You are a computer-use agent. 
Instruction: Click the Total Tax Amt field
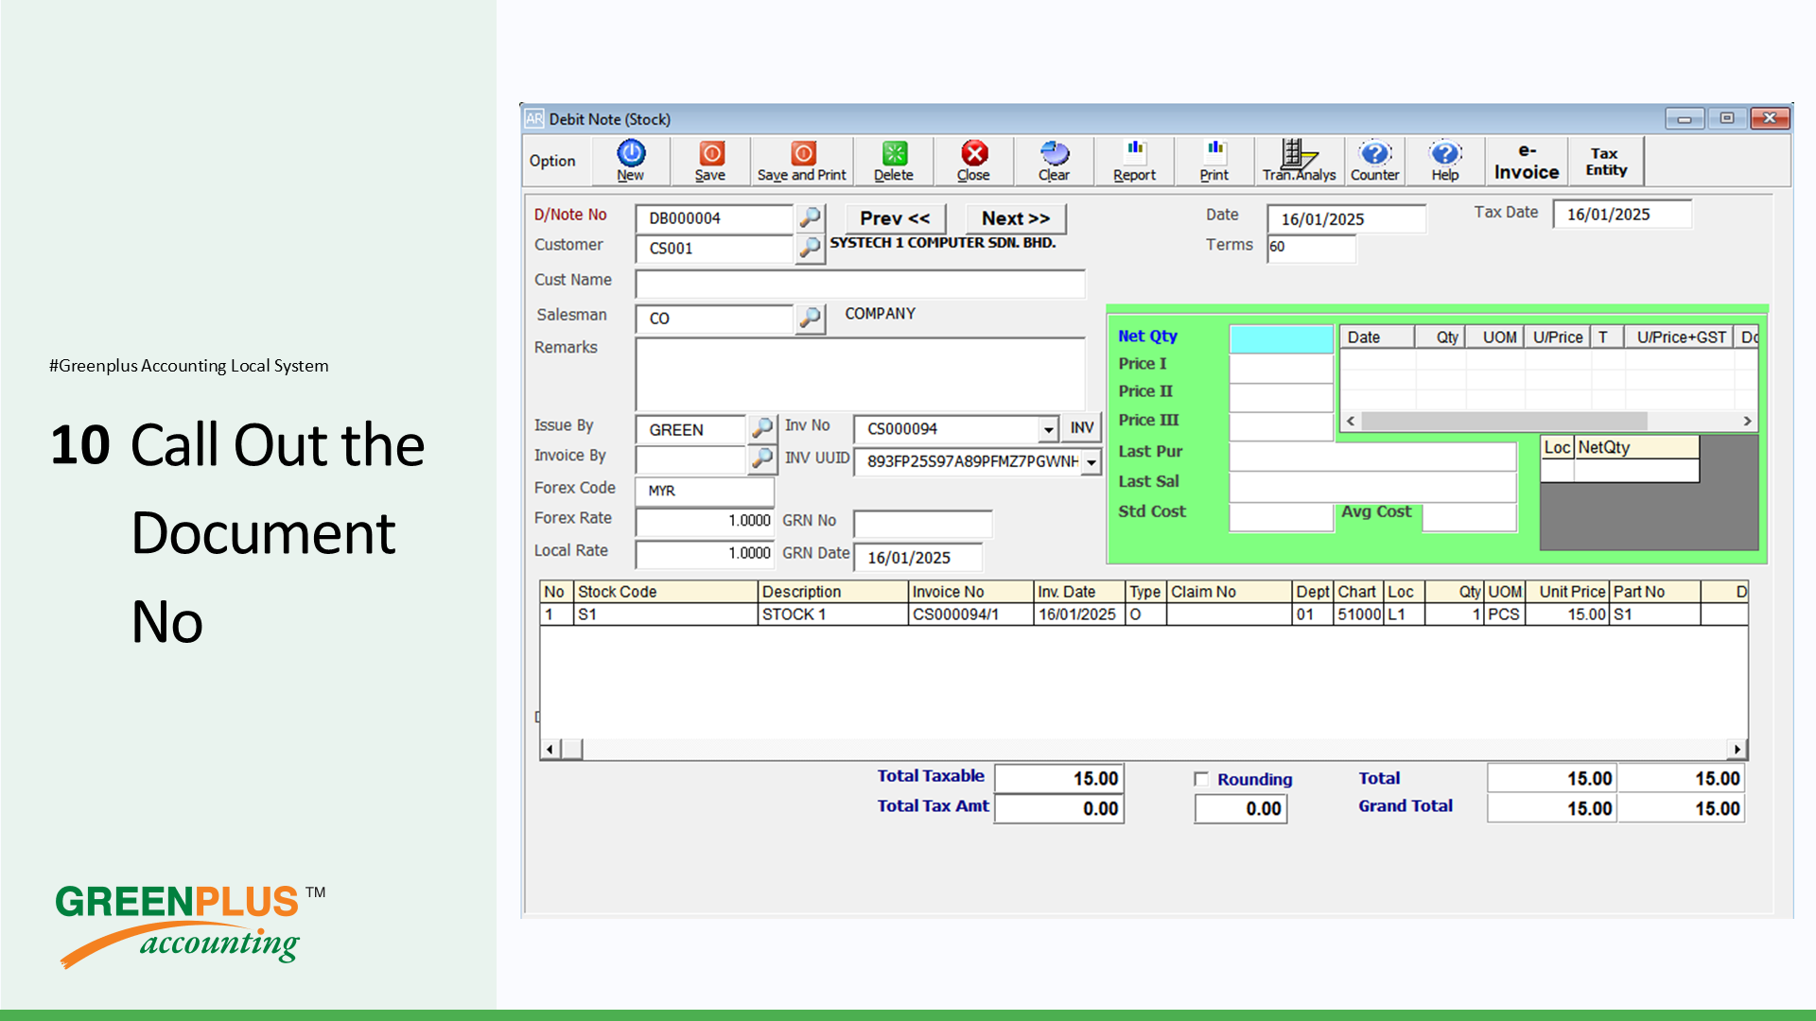tap(1059, 809)
